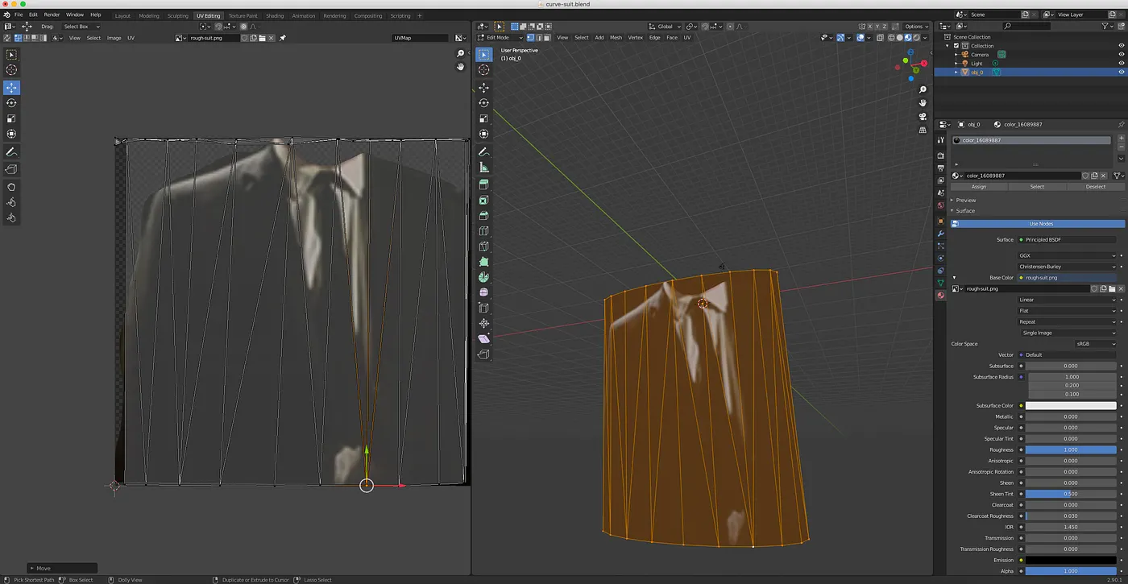Open the sRGB color space dropdown

tap(1097, 344)
